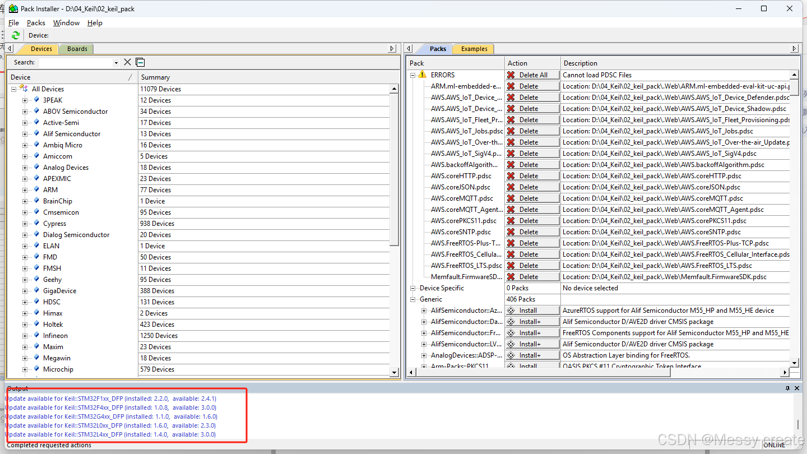This screenshot has height=454, width=807.
Task: Delete the Memfault.FirmwareSDK entry
Action: coord(532,276)
